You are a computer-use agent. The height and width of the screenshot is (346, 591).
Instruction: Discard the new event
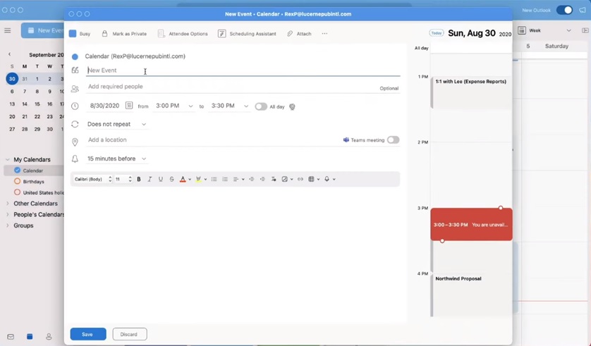point(129,334)
